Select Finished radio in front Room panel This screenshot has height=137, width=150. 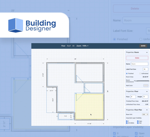pos(127,74)
